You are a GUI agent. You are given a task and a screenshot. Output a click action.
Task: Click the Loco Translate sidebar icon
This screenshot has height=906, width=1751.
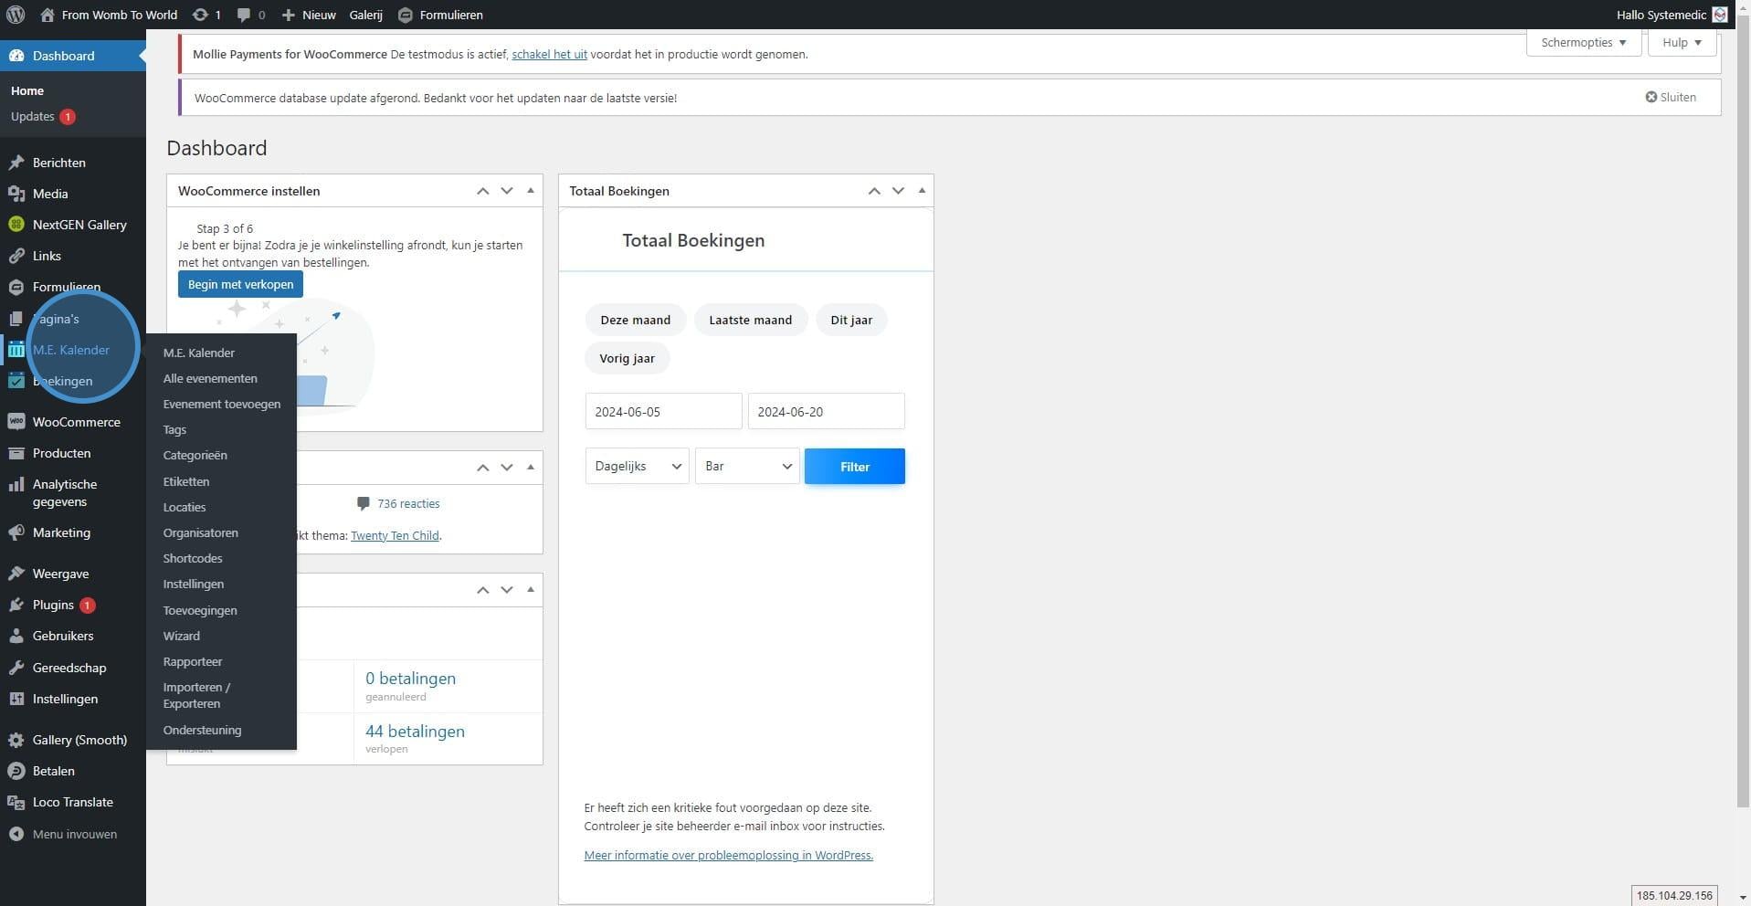(x=16, y=802)
